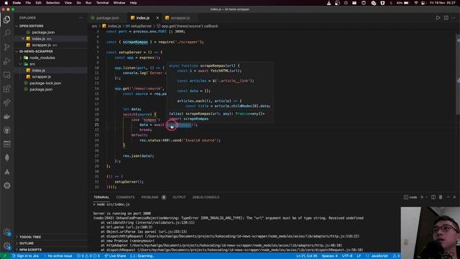Open the Manage gear icon
The image size is (460, 259).
(6, 246)
